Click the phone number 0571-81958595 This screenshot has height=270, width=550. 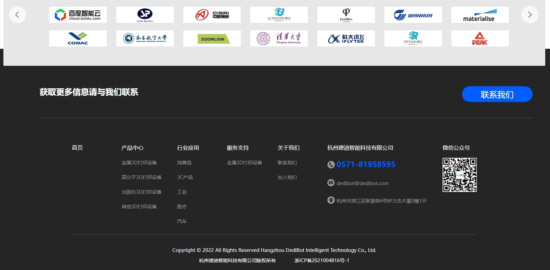[366, 164]
